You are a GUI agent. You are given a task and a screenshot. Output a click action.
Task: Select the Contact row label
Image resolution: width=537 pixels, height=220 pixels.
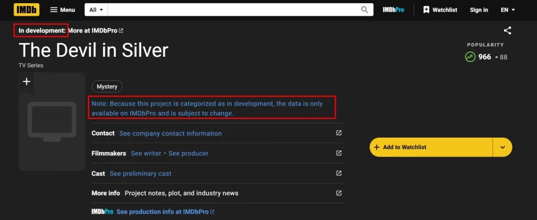[x=103, y=133]
